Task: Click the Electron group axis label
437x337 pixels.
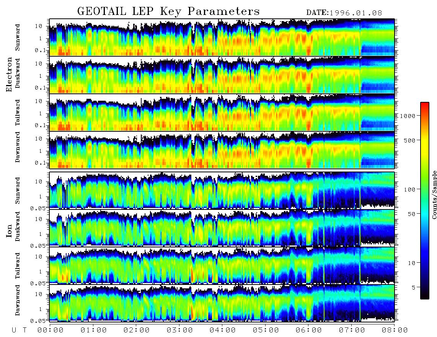Action: [x=9, y=74]
